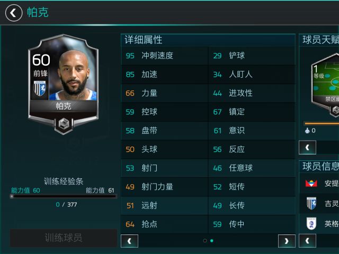Select the club crest on player card
Screen dimensions: 339x254
pos(40,88)
